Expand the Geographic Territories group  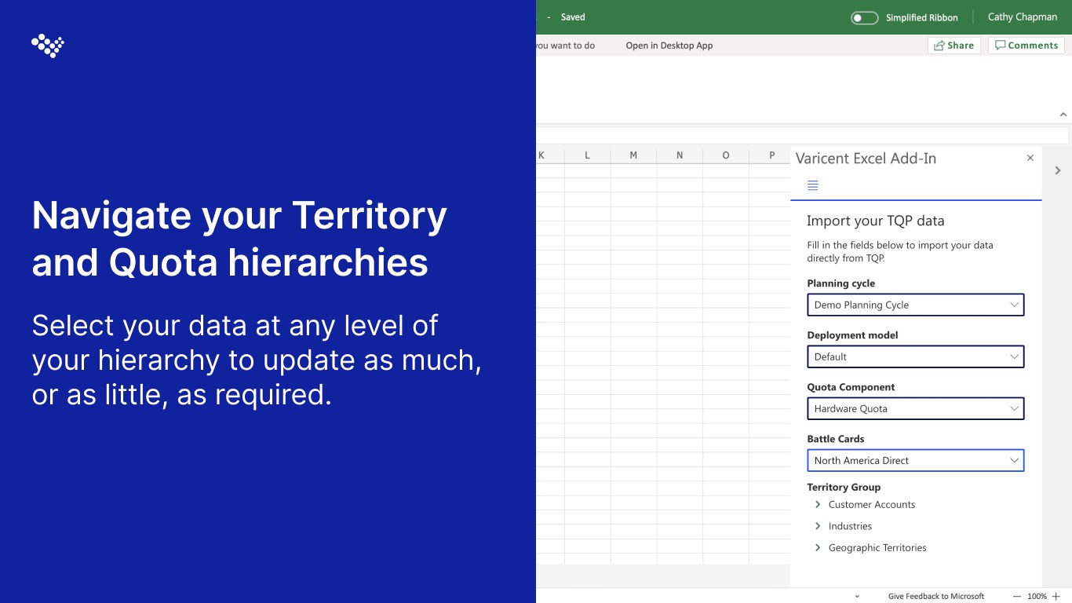[x=818, y=547]
